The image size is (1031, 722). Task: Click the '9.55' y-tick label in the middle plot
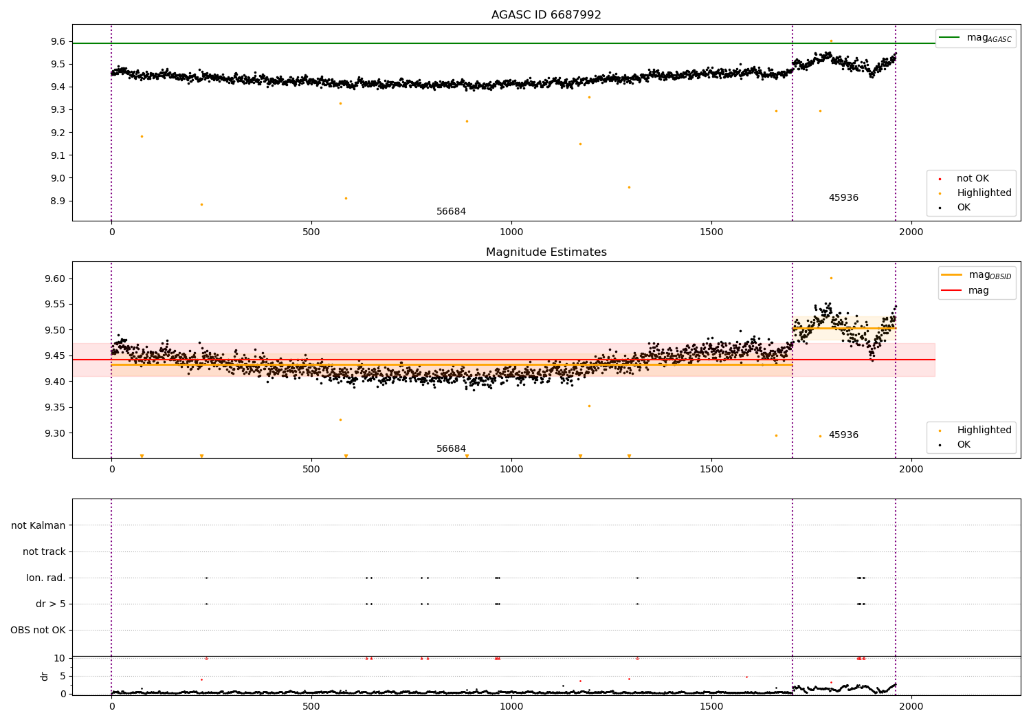click(55, 305)
